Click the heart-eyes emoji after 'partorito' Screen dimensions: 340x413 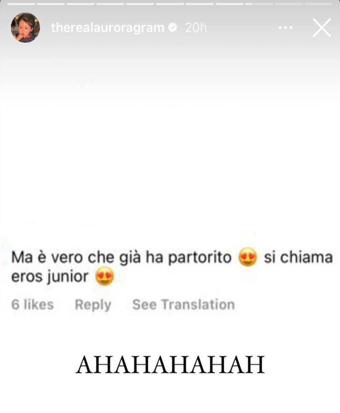[x=247, y=257]
